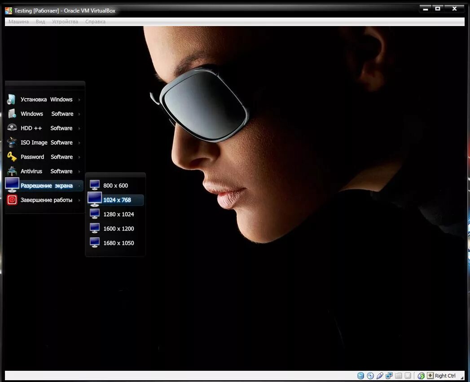Click the shared folders status icon
The image size is (470, 382).
[398, 376]
